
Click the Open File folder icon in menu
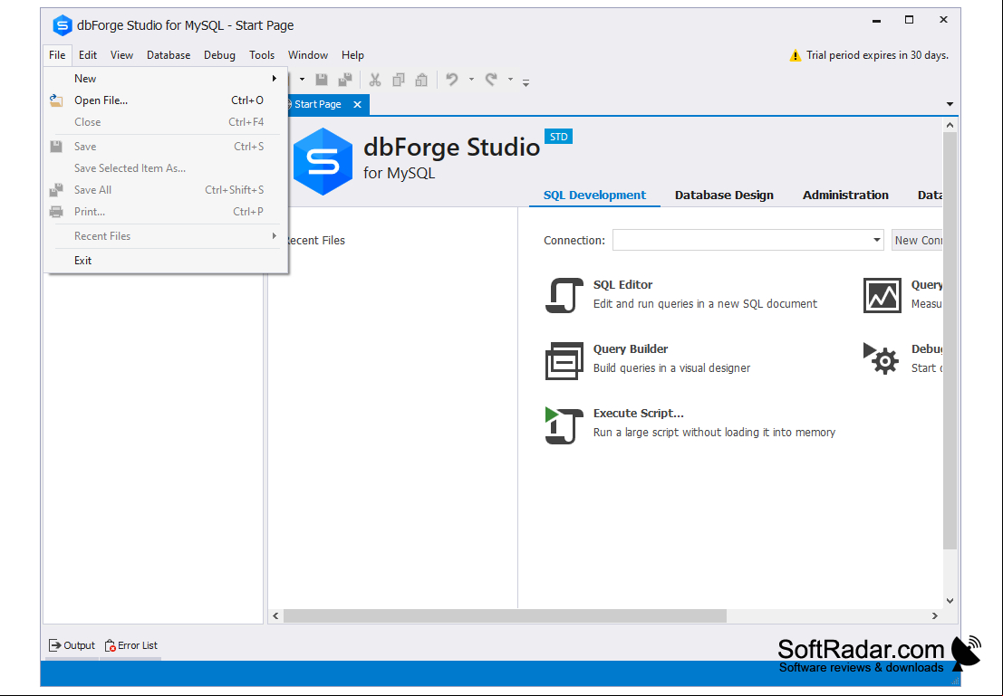point(56,100)
